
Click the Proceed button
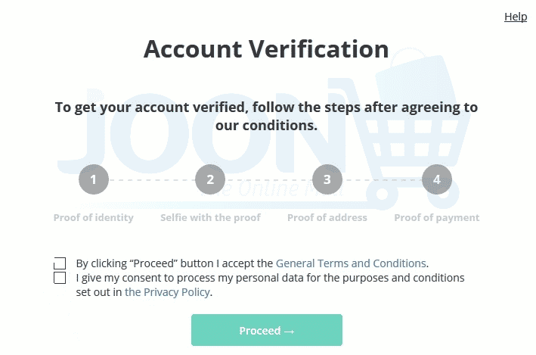tap(267, 330)
